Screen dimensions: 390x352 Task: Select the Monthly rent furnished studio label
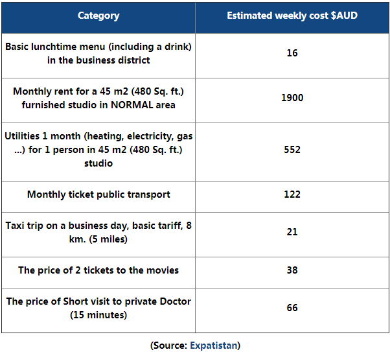coord(98,98)
